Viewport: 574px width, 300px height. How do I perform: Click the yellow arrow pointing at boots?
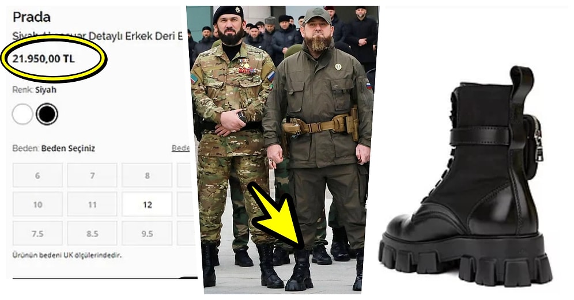[277, 216]
